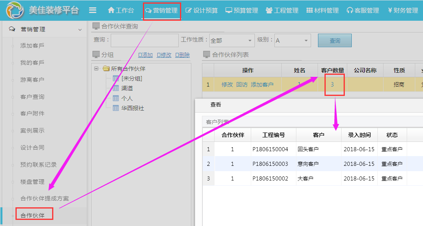Open the 工程管理 menu
The width and height of the screenshot is (423, 226).
(282, 11)
